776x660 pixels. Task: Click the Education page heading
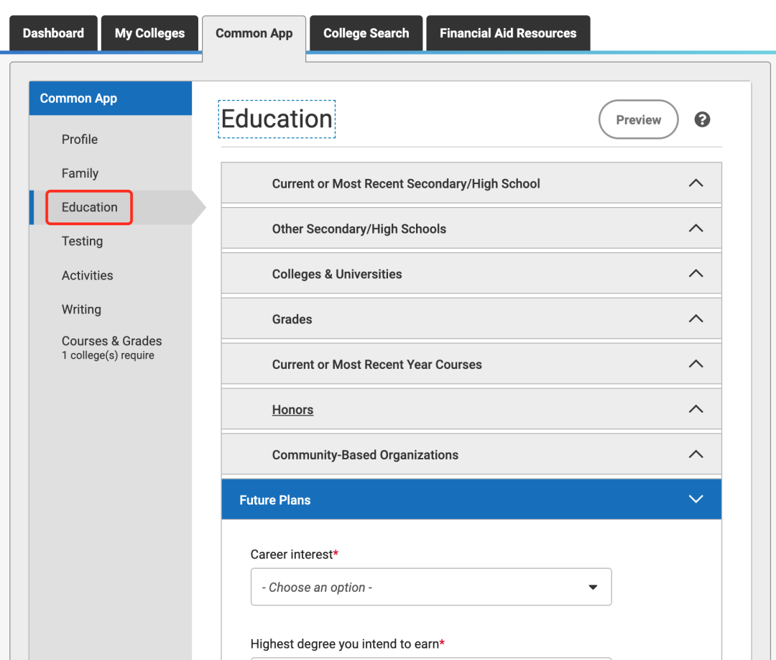277,119
